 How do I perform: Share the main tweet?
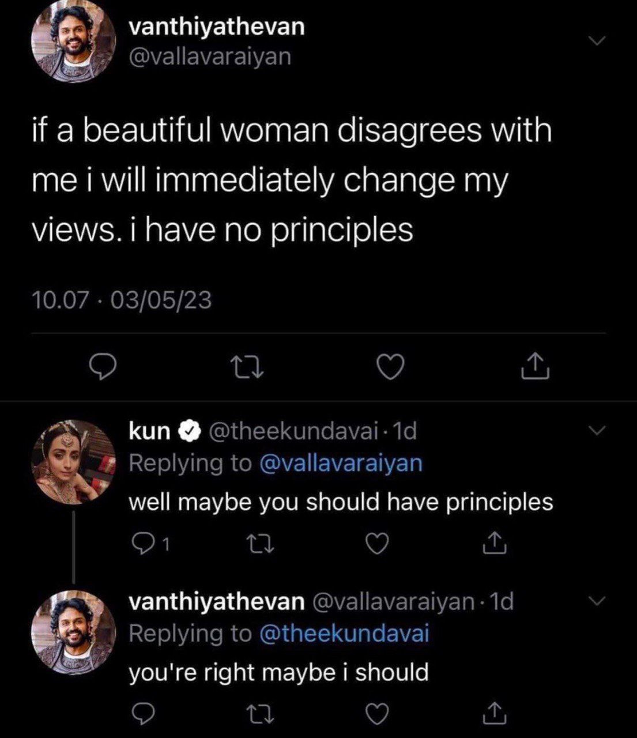(536, 367)
